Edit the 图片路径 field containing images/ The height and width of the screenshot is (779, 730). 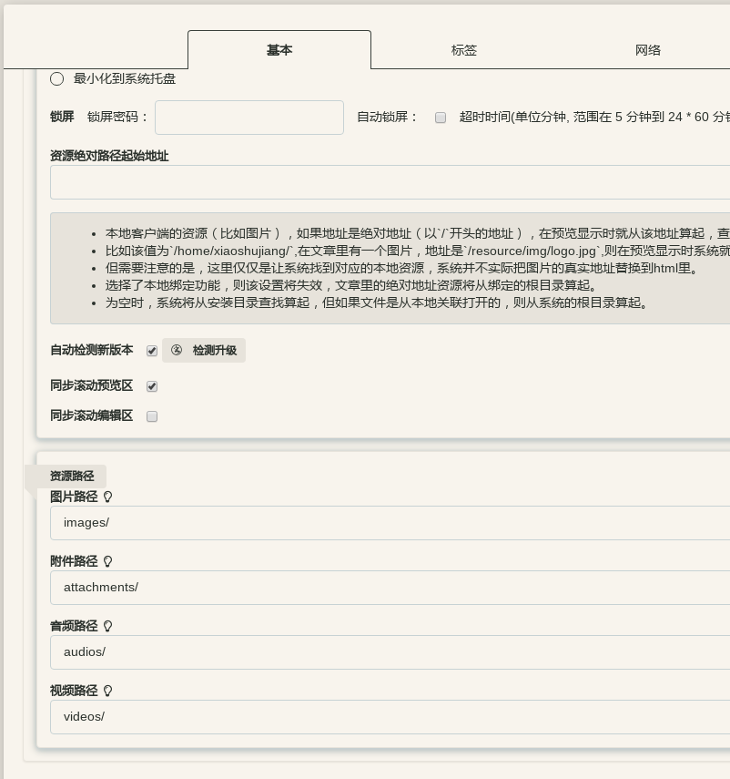pos(390,523)
